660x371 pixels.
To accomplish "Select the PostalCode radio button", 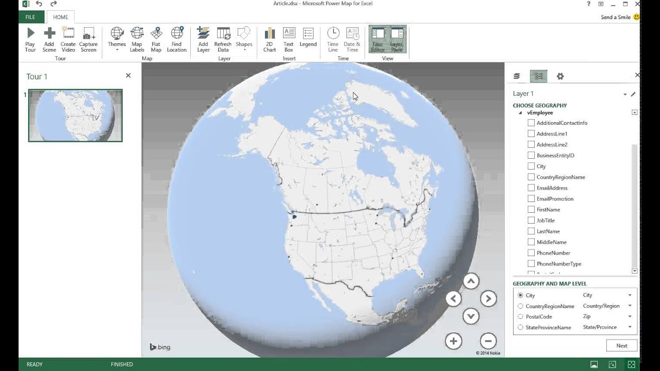I will click(520, 317).
